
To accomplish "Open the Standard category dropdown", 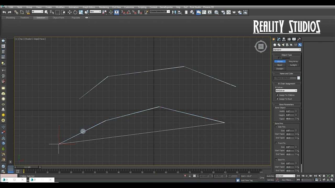I will (x=287, y=50).
